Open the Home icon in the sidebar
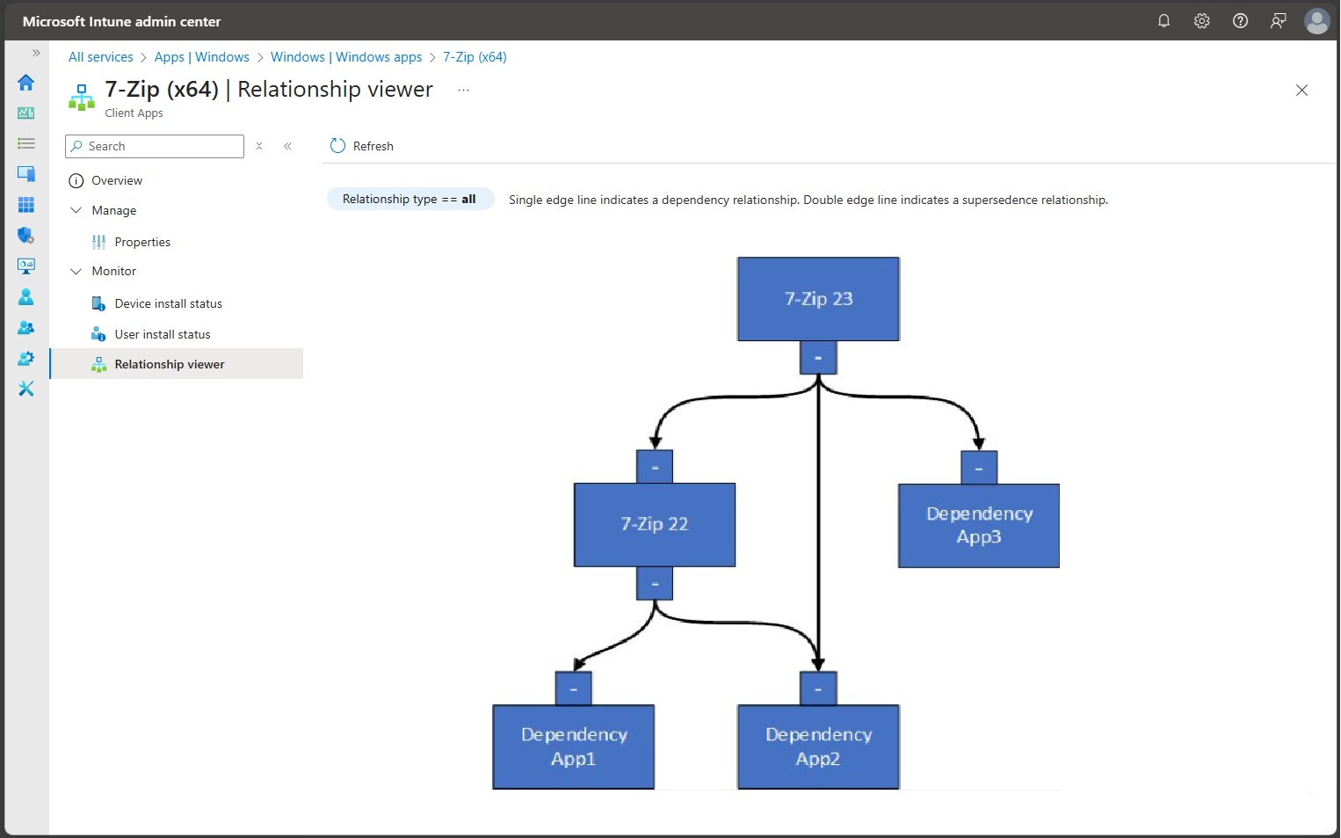1341x838 pixels. (x=26, y=82)
